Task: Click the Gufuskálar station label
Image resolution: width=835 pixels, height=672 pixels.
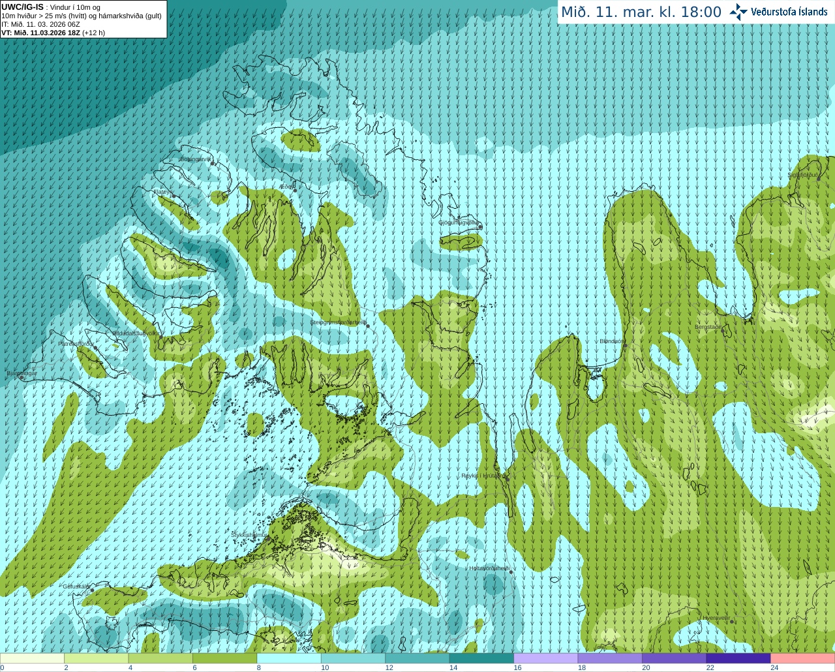Action: pos(76,587)
